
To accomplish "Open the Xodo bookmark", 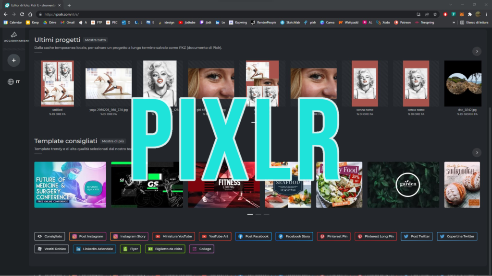I will click(x=383, y=23).
